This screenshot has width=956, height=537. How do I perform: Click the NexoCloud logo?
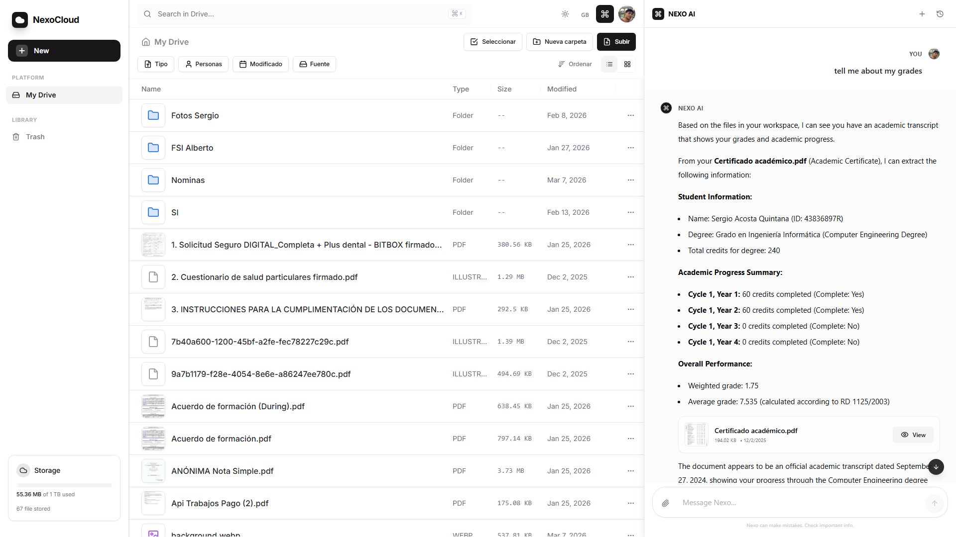20,20
